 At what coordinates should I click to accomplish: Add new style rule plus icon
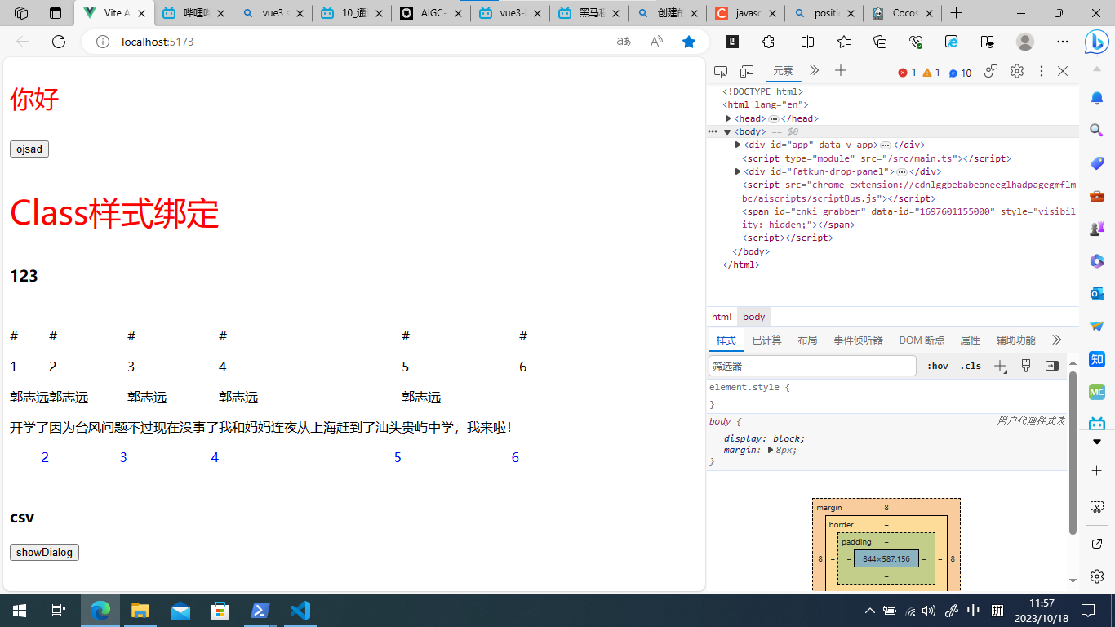coord(1000,366)
